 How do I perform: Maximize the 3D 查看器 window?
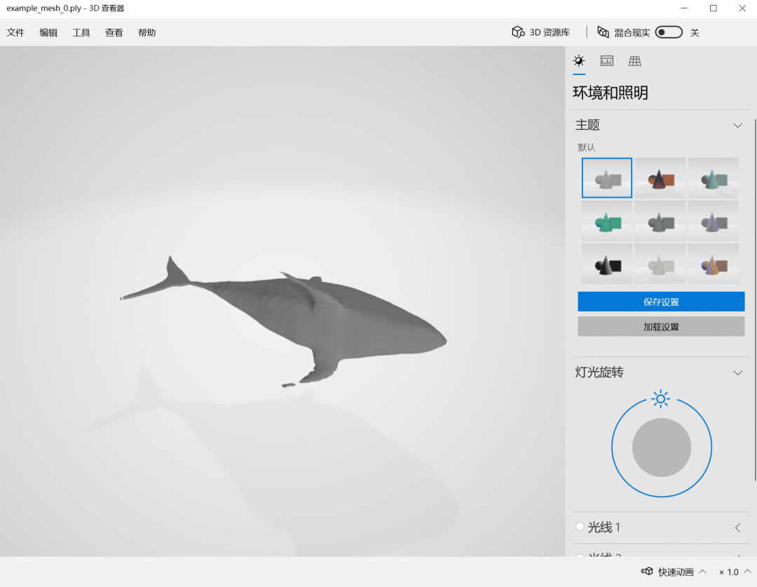point(713,8)
